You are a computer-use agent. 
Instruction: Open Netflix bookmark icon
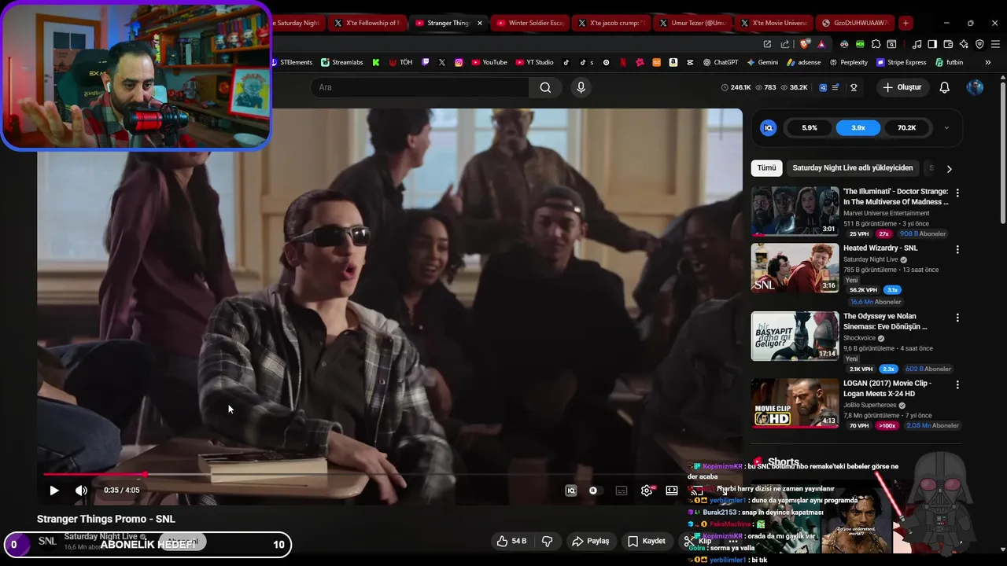[x=623, y=62]
